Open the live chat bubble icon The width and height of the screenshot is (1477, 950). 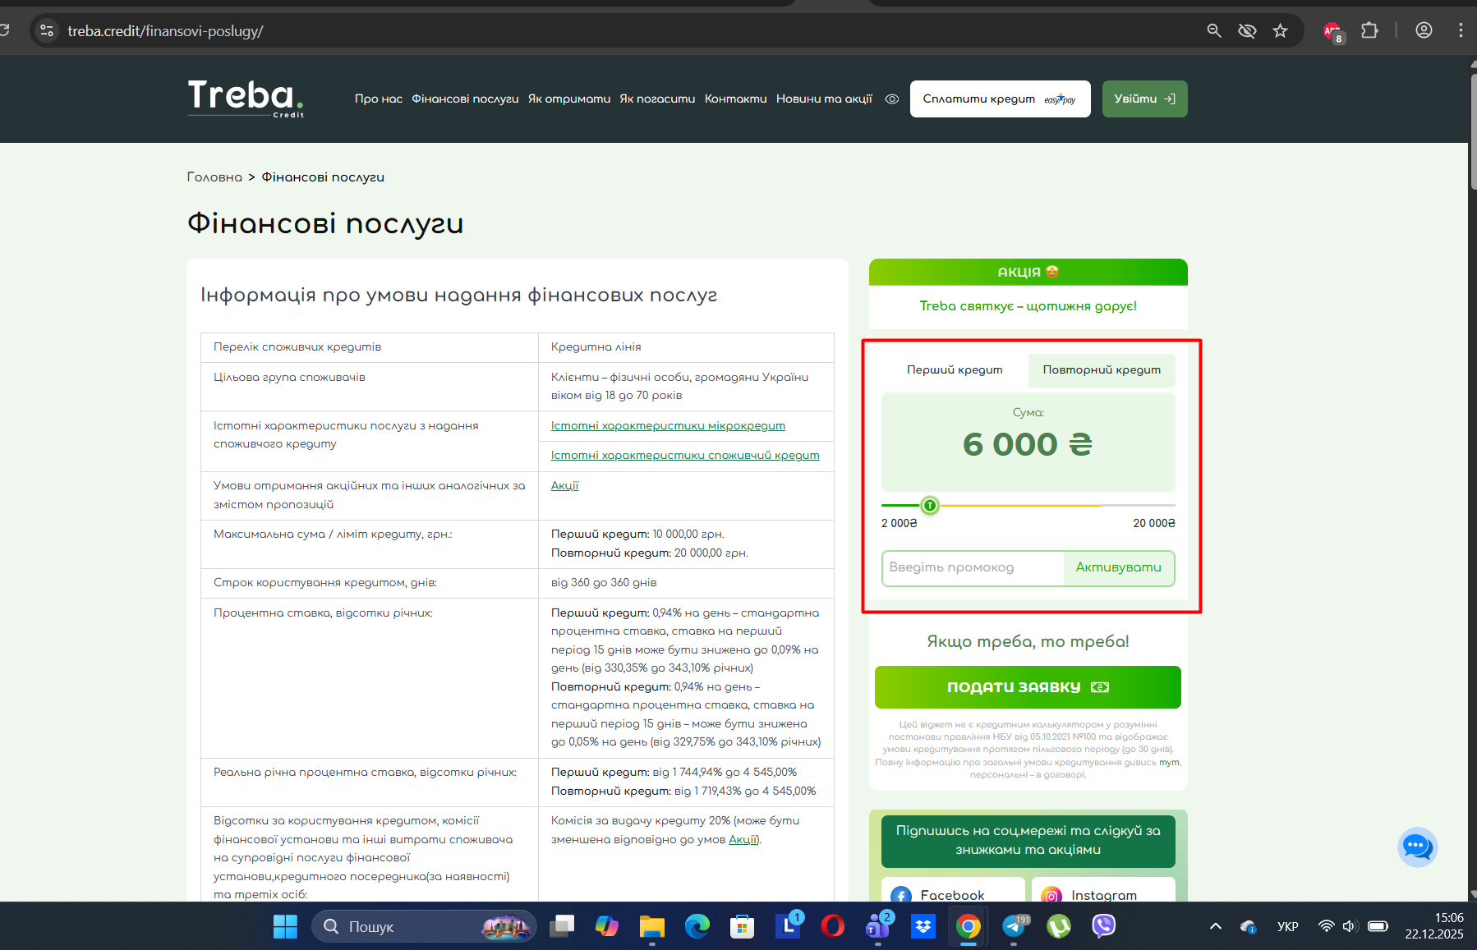click(x=1417, y=847)
